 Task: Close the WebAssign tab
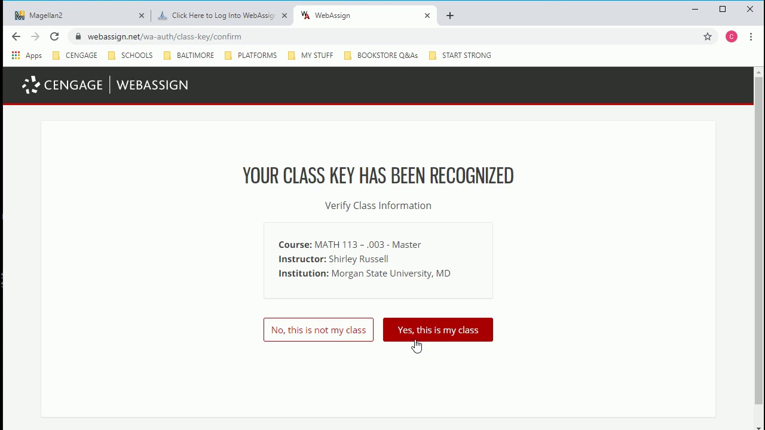tap(427, 16)
